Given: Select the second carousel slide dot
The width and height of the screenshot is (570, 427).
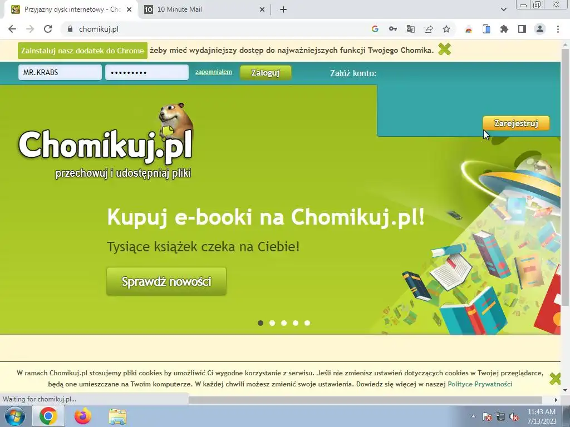Looking at the screenshot, I should pos(272,323).
